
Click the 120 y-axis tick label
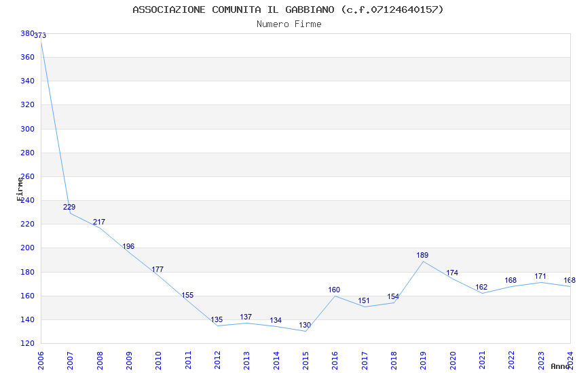(27, 344)
